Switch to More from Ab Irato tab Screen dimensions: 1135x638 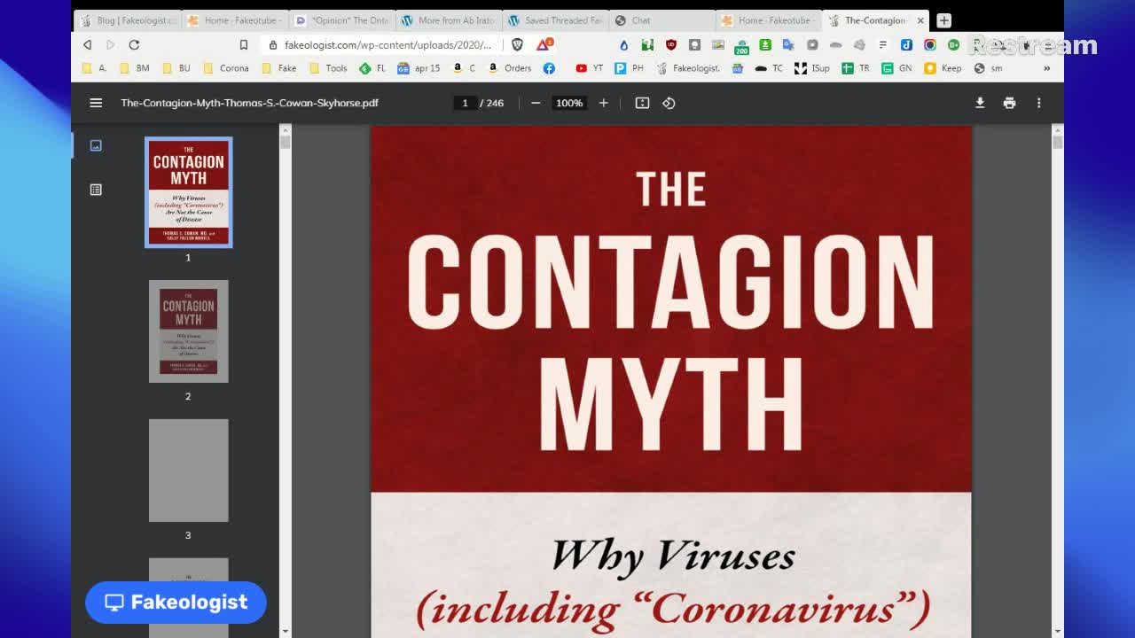click(449, 20)
